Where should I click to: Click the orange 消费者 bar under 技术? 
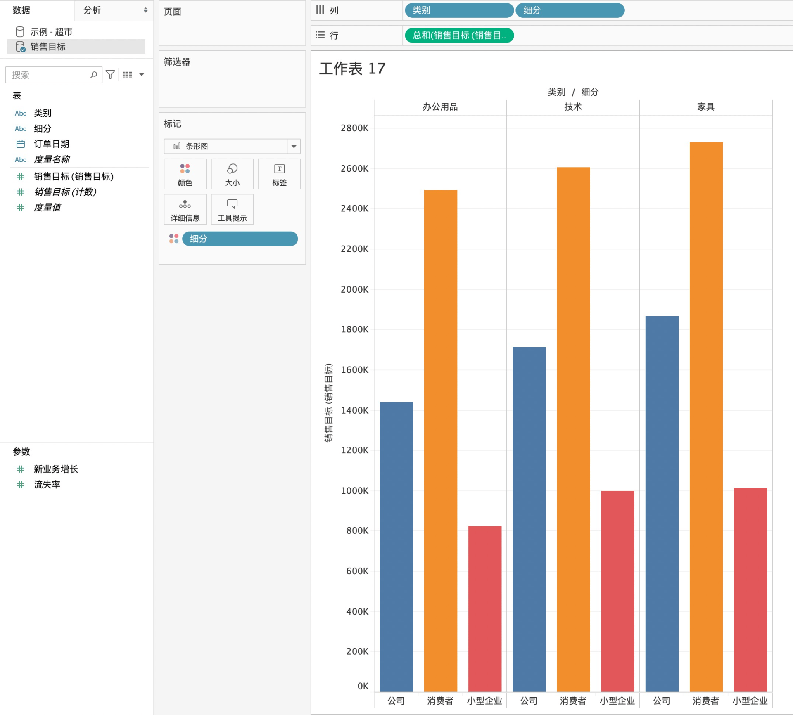pos(573,429)
